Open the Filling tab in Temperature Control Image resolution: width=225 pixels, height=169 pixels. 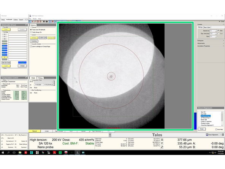(x=40, y=78)
